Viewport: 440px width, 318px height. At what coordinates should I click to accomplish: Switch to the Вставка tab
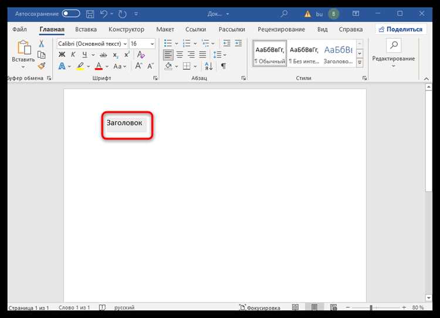(x=86, y=29)
